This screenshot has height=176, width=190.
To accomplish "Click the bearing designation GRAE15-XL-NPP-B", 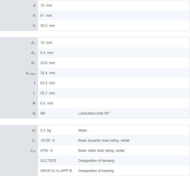I will pos(56,171).
